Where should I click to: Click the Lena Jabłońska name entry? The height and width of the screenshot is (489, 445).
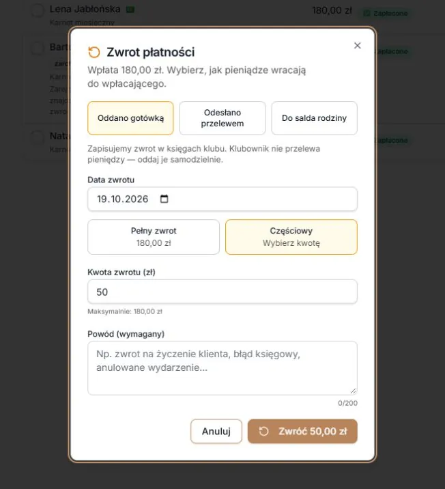point(85,10)
